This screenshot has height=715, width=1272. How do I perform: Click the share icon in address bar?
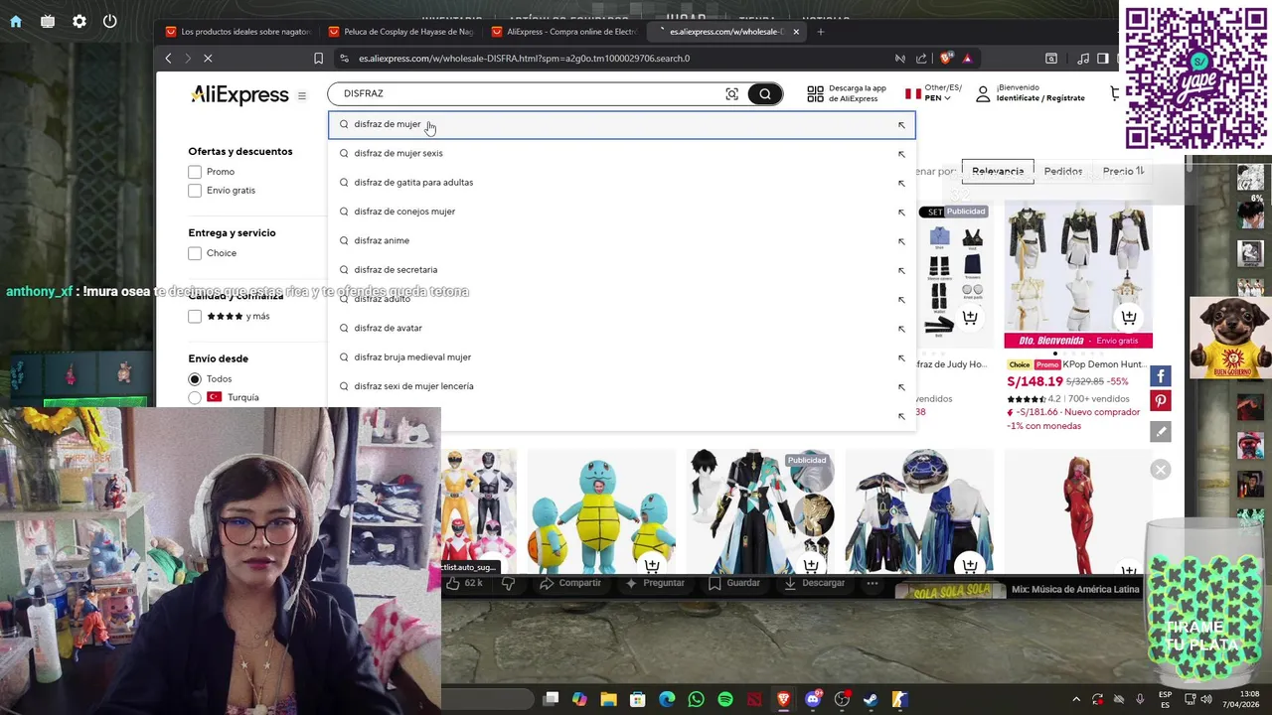pyautogui.click(x=921, y=59)
